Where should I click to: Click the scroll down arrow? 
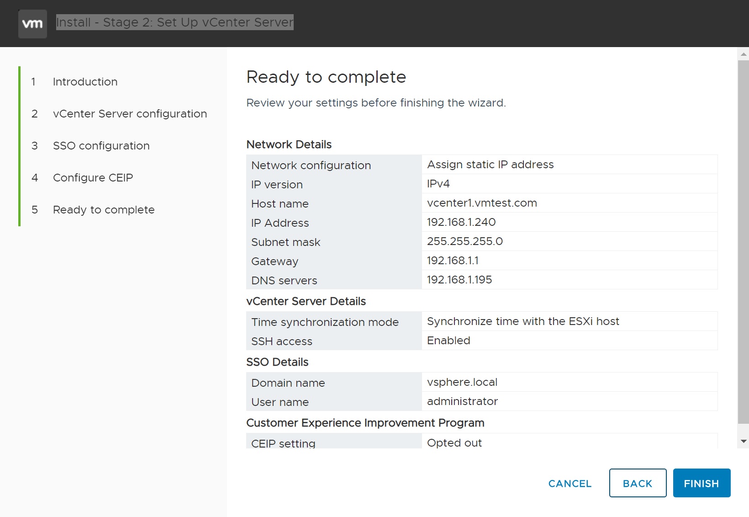(x=744, y=441)
